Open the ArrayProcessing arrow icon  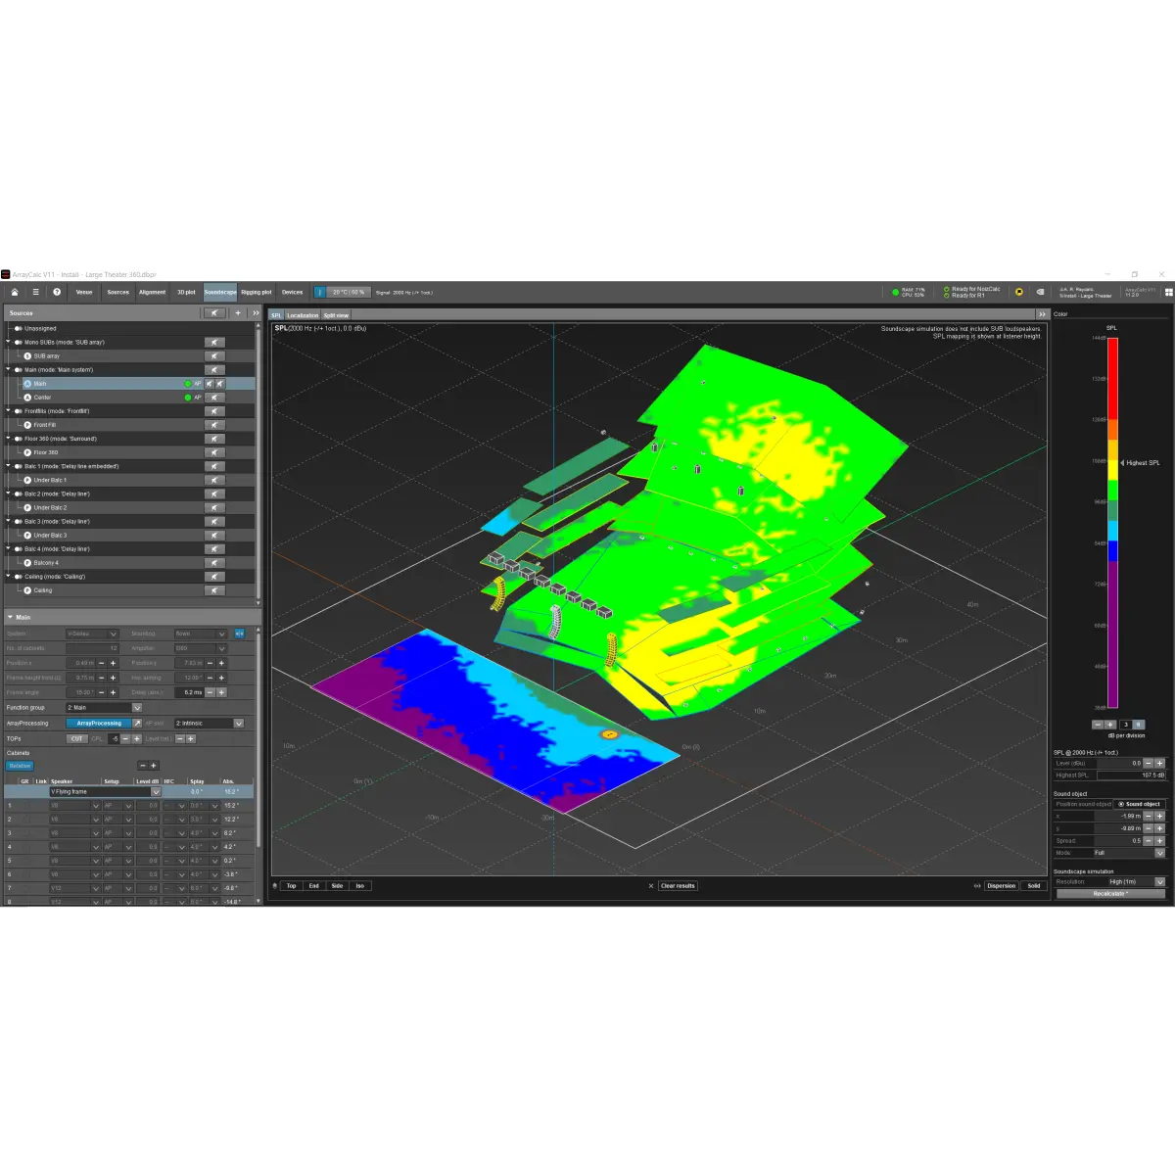point(137,724)
